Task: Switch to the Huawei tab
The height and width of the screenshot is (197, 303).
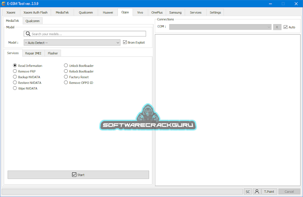Action: point(108,12)
